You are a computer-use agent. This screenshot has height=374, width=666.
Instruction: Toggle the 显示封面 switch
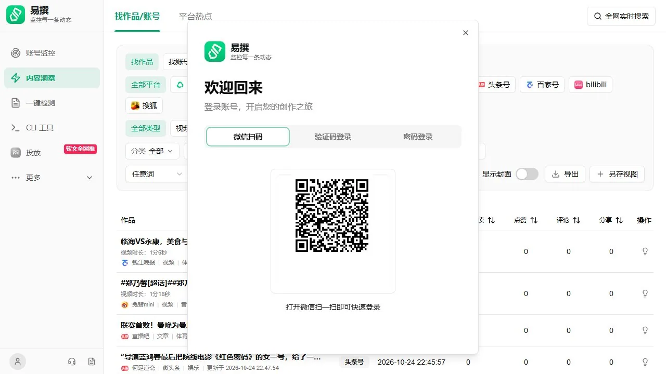click(527, 174)
